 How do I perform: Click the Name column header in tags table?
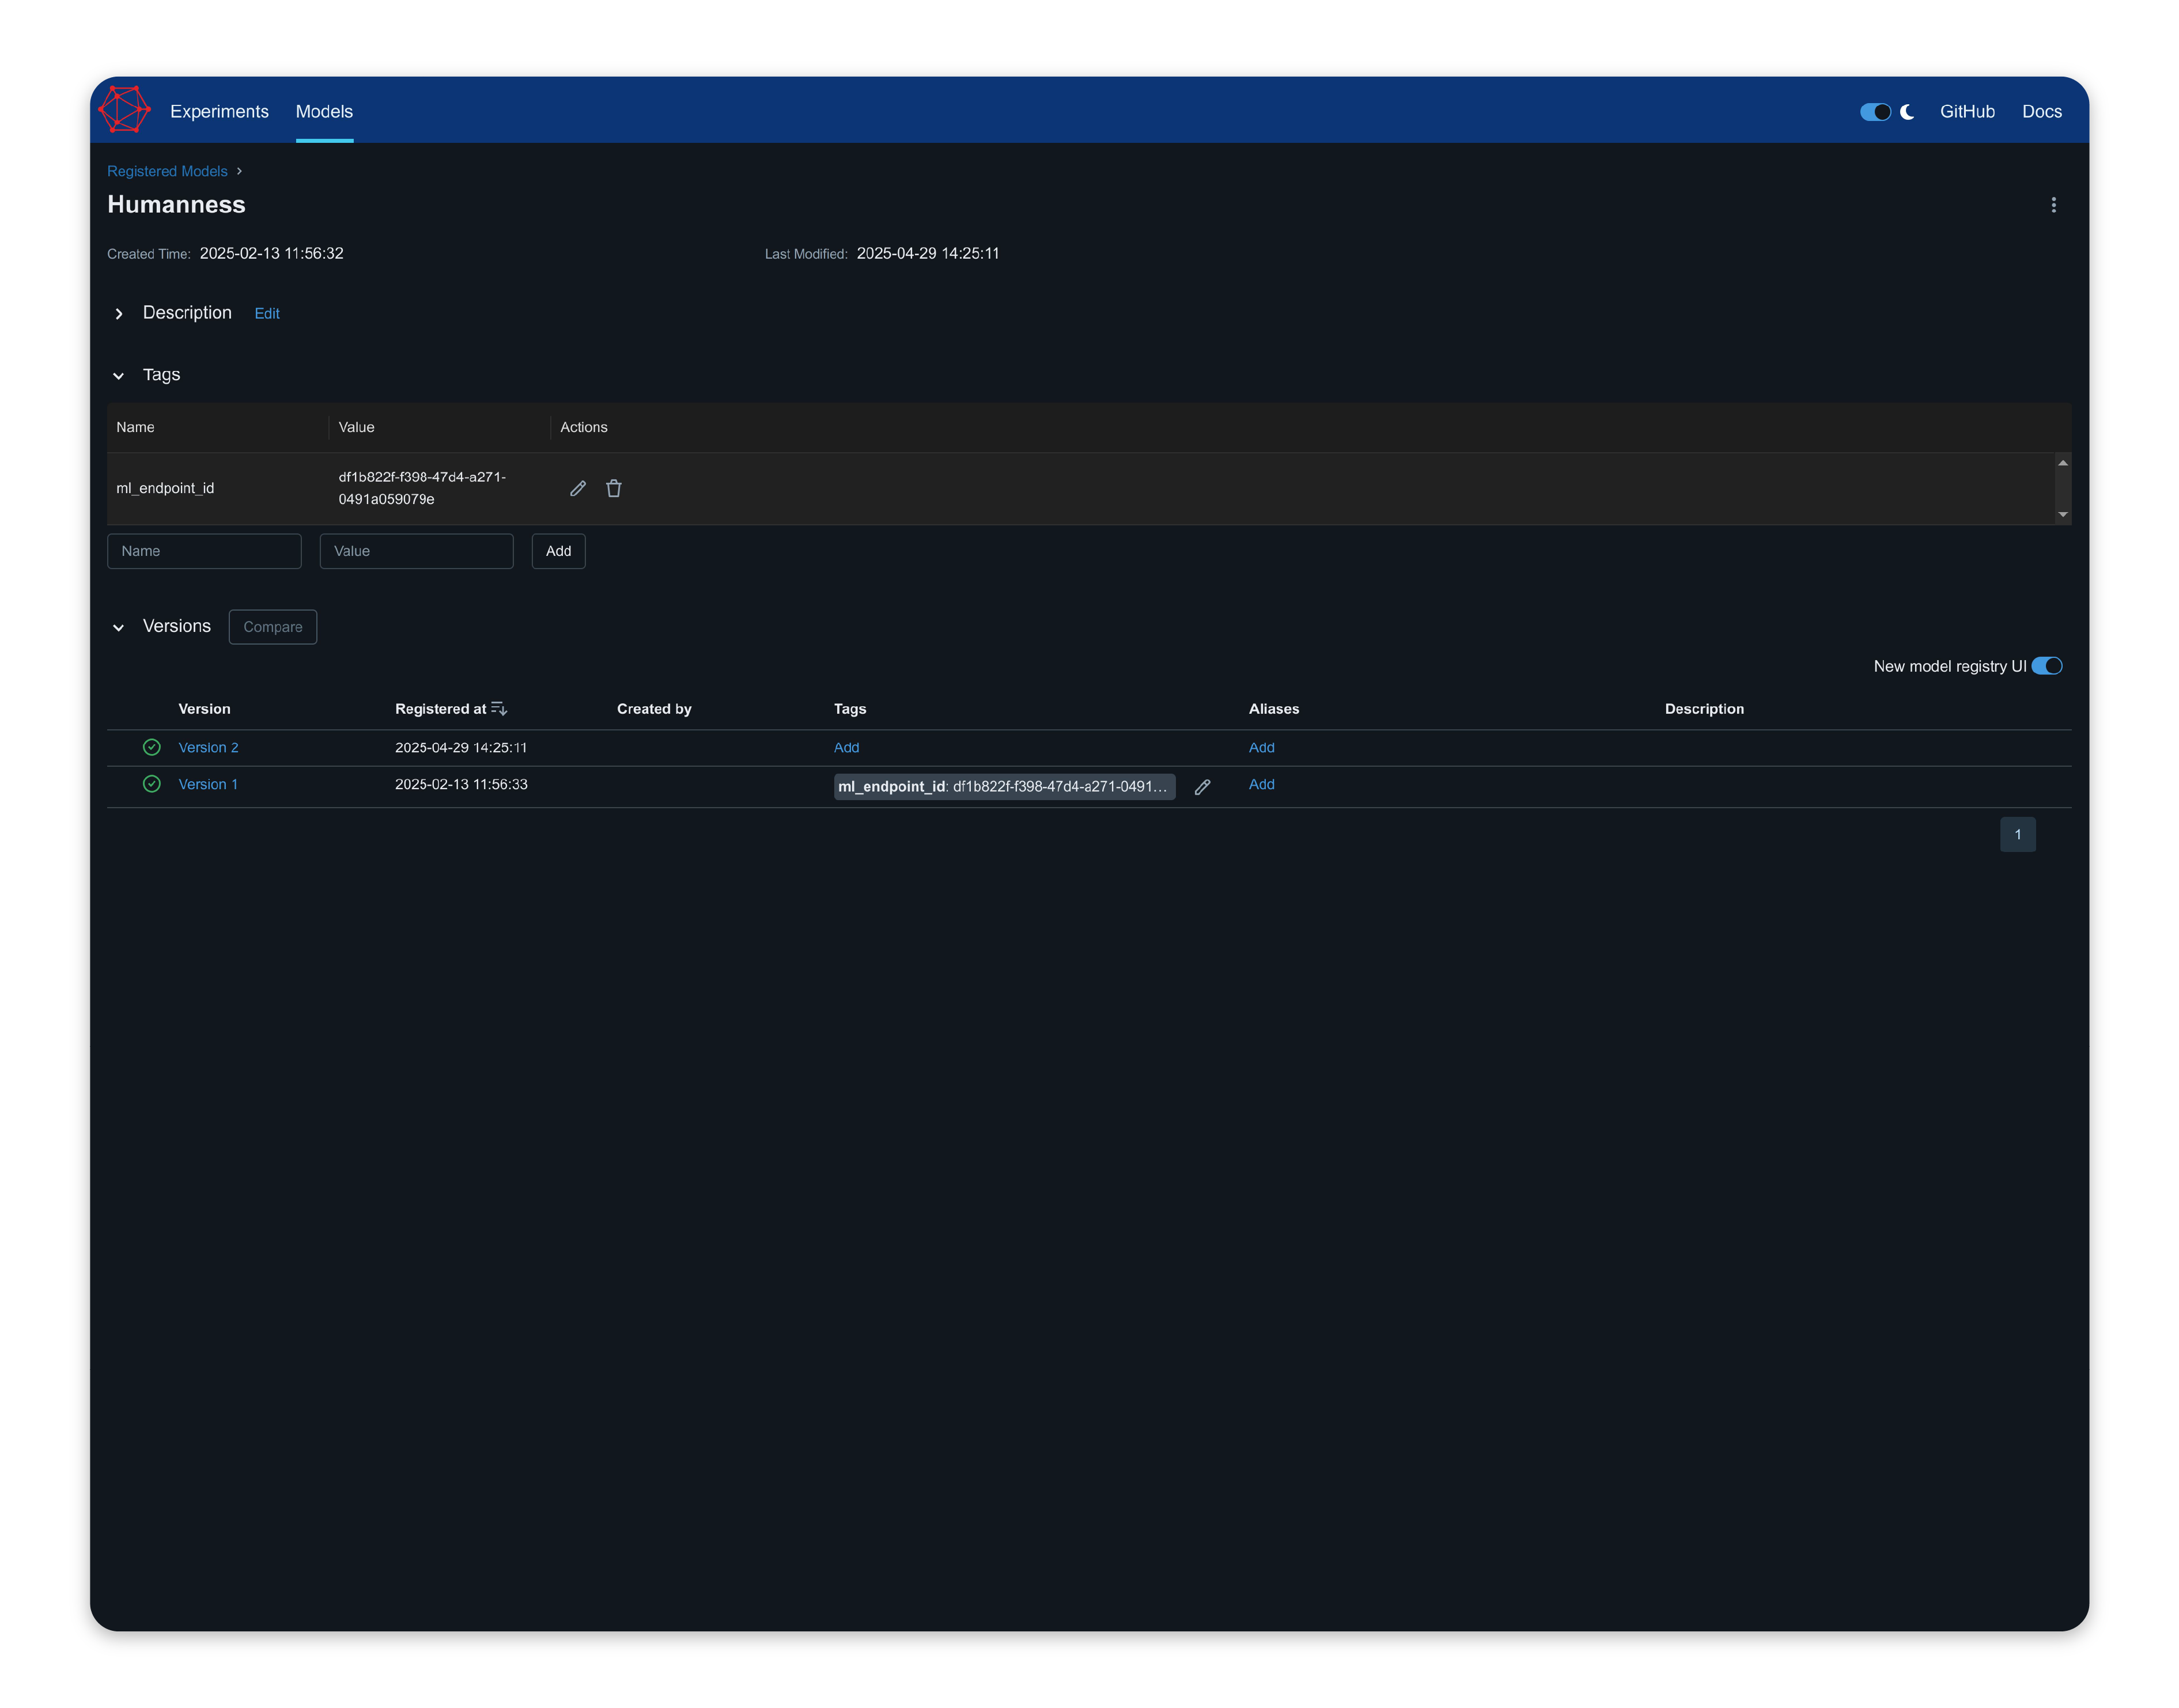click(x=135, y=427)
